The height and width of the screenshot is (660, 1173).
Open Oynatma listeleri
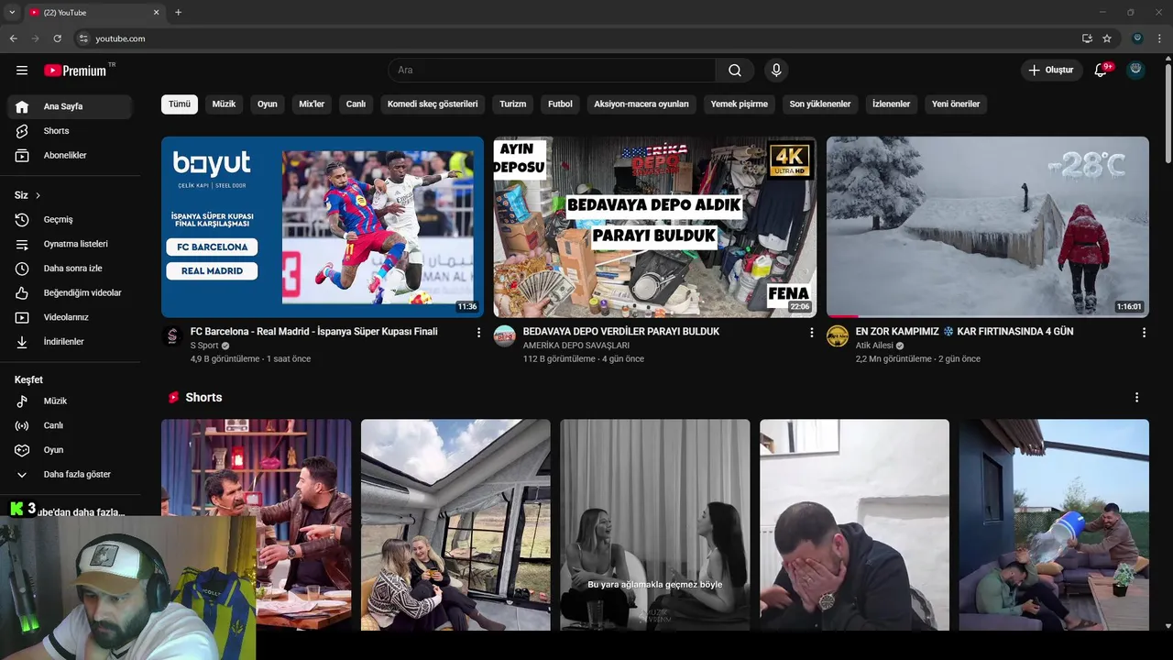70,244
